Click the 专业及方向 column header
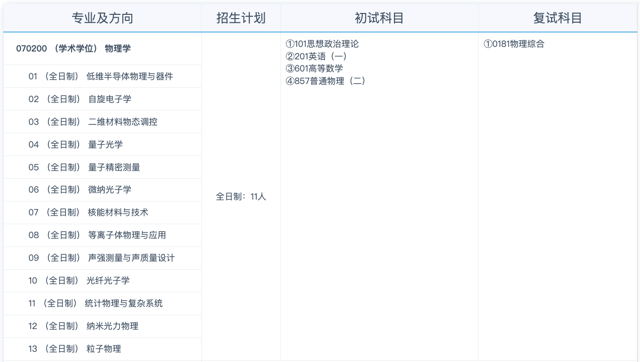Viewport: 640px width, 362px height. pos(102,18)
